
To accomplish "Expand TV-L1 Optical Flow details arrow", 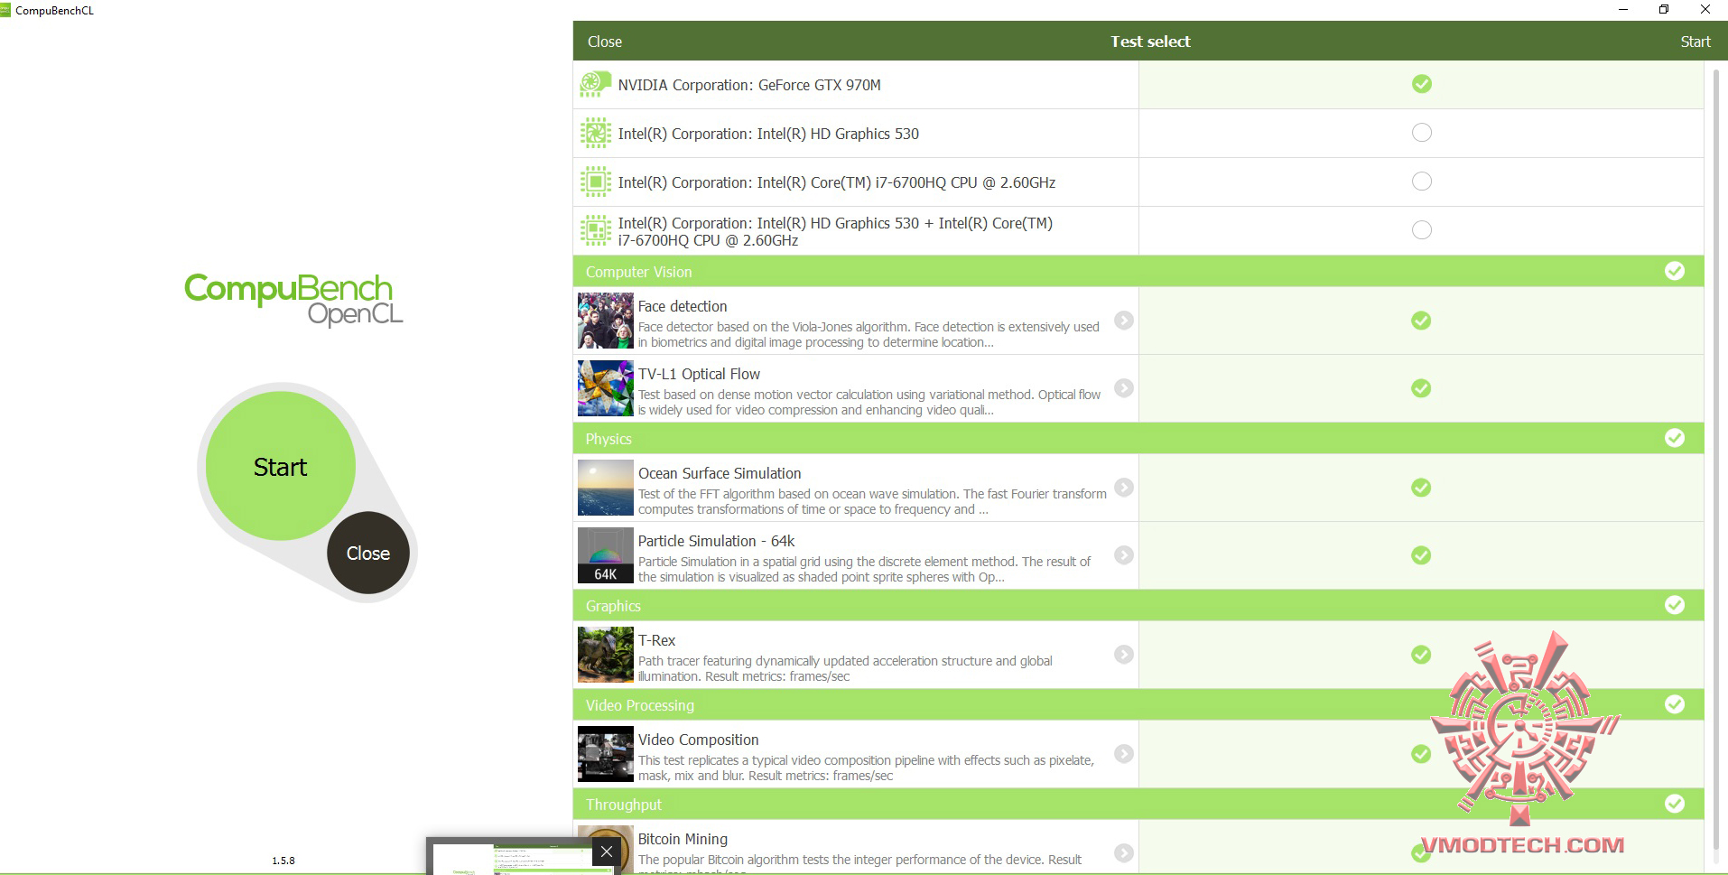I will [1124, 388].
